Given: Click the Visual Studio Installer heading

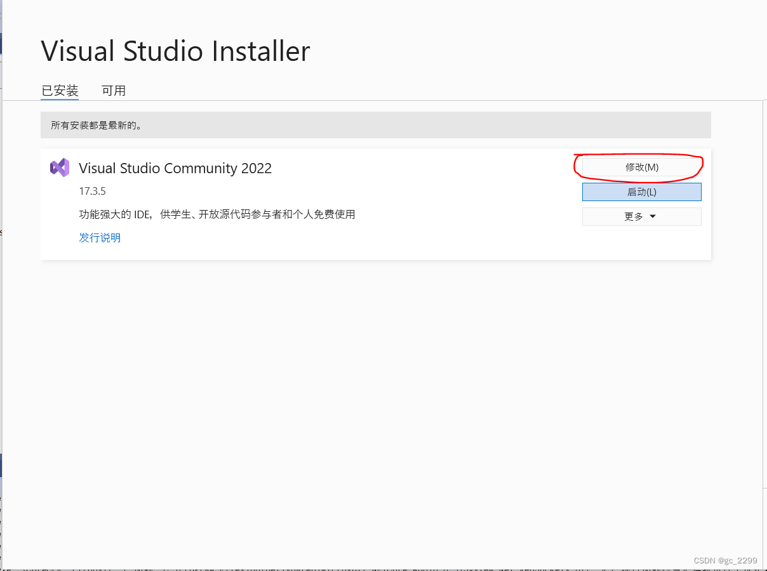Looking at the screenshot, I should pyautogui.click(x=175, y=51).
